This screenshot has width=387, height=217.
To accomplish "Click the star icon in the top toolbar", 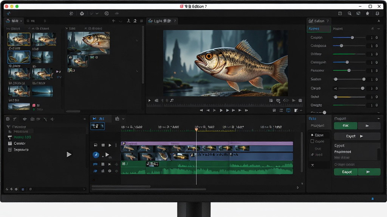I will [x=367, y=14].
